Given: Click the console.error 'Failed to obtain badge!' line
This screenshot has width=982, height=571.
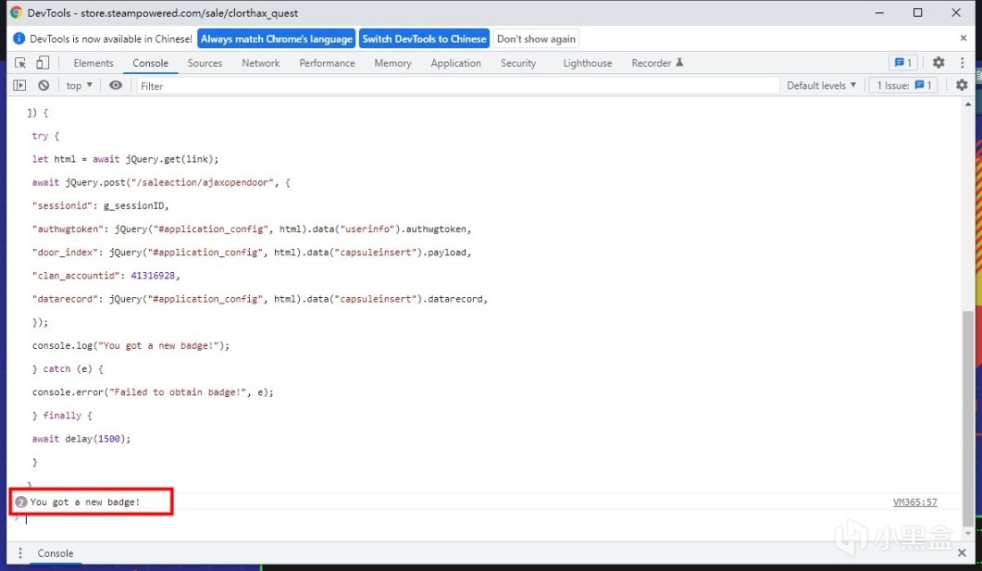Looking at the screenshot, I should coord(153,392).
